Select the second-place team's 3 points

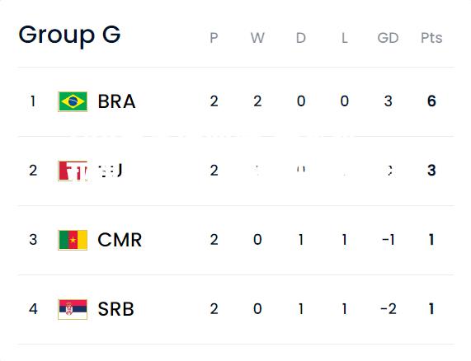point(431,171)
